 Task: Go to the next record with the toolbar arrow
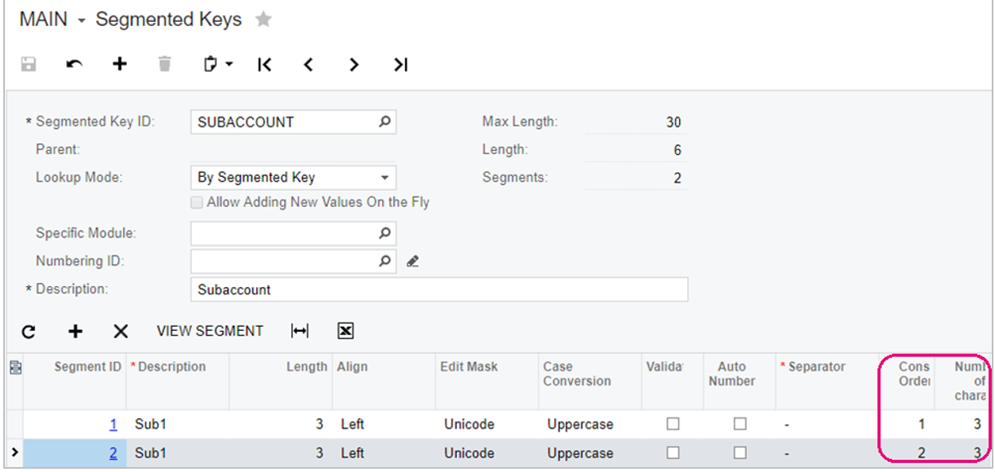353,64
